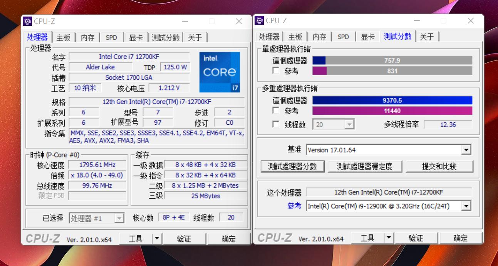The image size is (498, 266).
Task: Enable the 参考 checkbox under 多重處理器執行緒
Action: pyautogui.click(x=276, y=111)
